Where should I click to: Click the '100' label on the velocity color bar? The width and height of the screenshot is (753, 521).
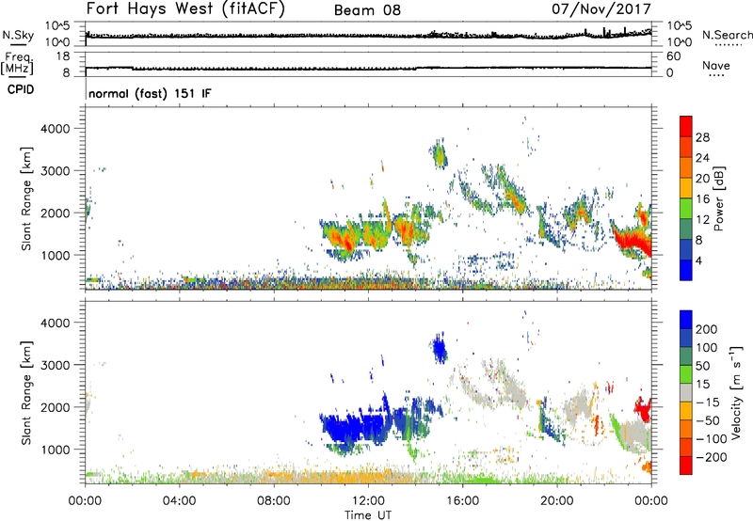707,348
